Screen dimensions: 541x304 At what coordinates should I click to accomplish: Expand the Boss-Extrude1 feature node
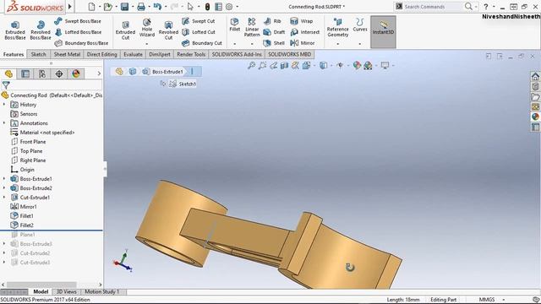(x=4, y=179)
